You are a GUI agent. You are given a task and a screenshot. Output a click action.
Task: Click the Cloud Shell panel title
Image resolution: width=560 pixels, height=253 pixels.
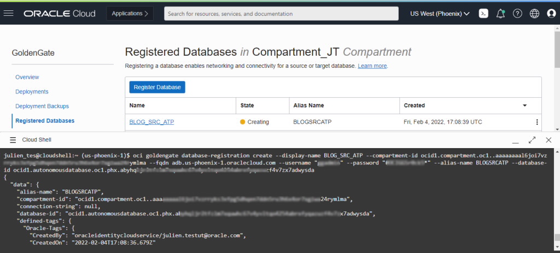[x=37, y=140]
